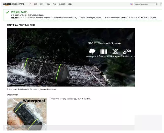Open the www.amazon.com marketplace dropdown
Image resolution: width=164 pixels, height=133 pixels.
146,4
